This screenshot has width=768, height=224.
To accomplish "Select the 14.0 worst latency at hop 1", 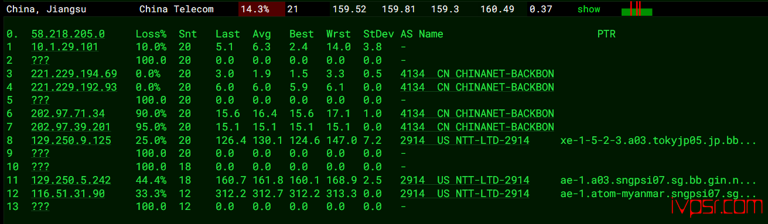I will [339, 47].
